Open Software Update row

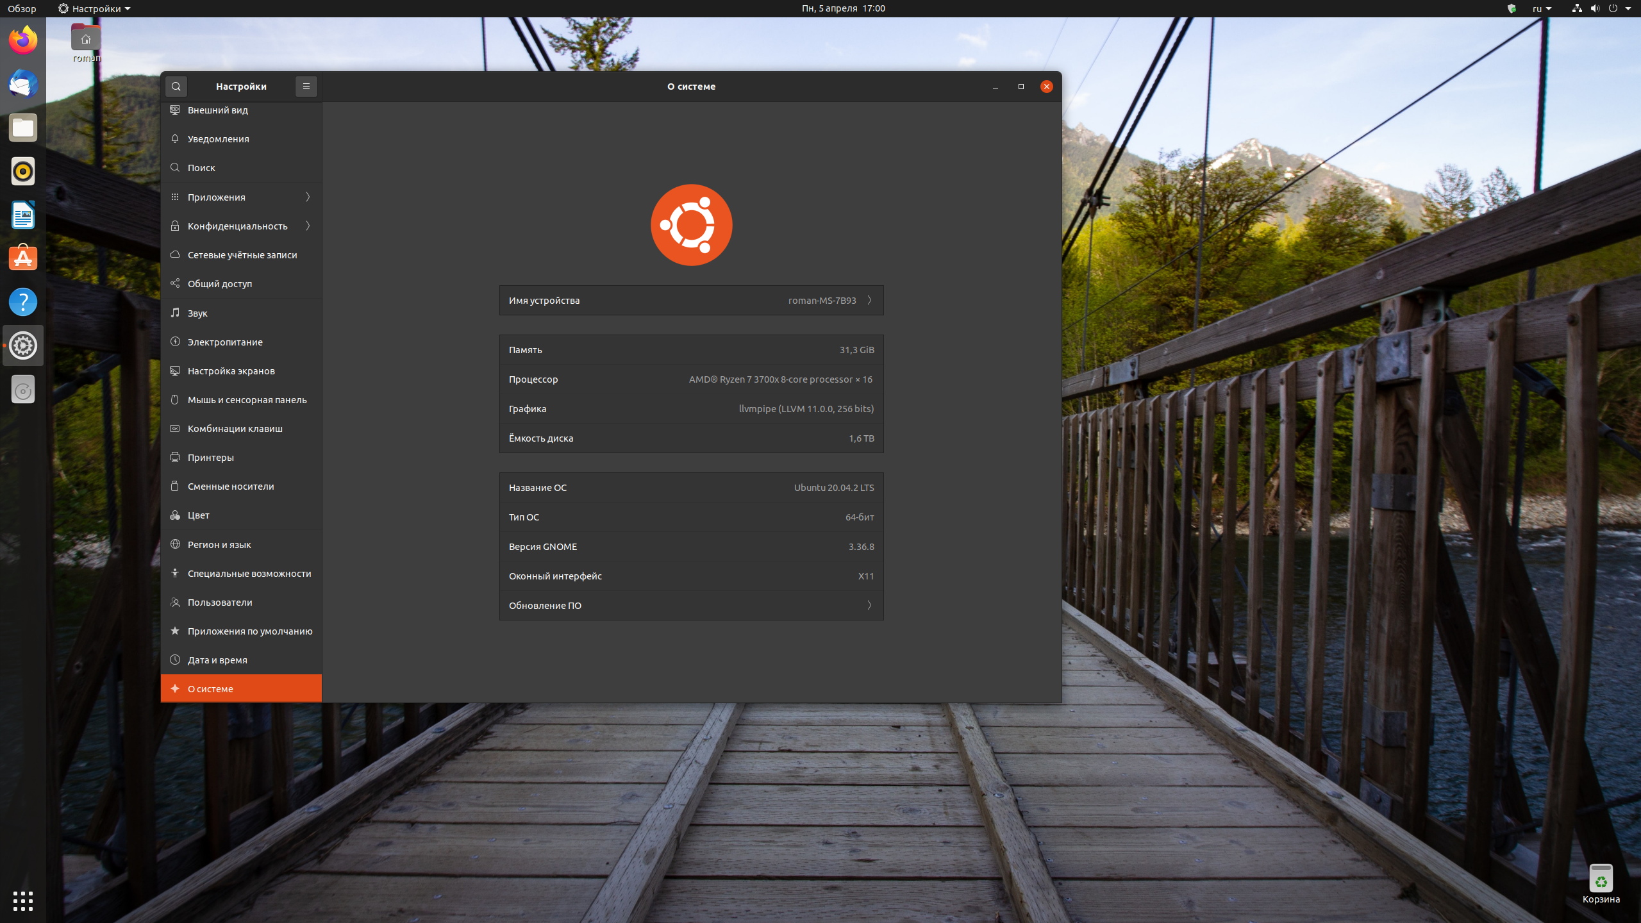pyautogui.click(x=691, y=605)
